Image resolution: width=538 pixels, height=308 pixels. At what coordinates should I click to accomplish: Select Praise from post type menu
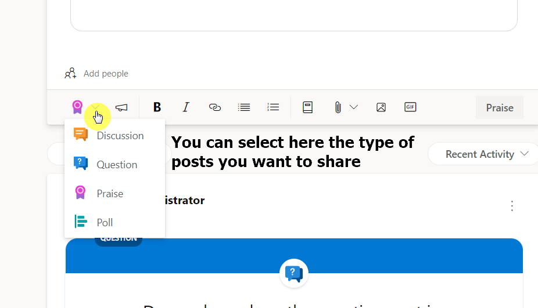(114, 194)
